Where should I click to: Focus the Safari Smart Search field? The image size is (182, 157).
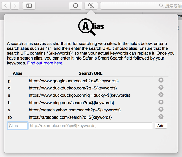tap(141, 6)
